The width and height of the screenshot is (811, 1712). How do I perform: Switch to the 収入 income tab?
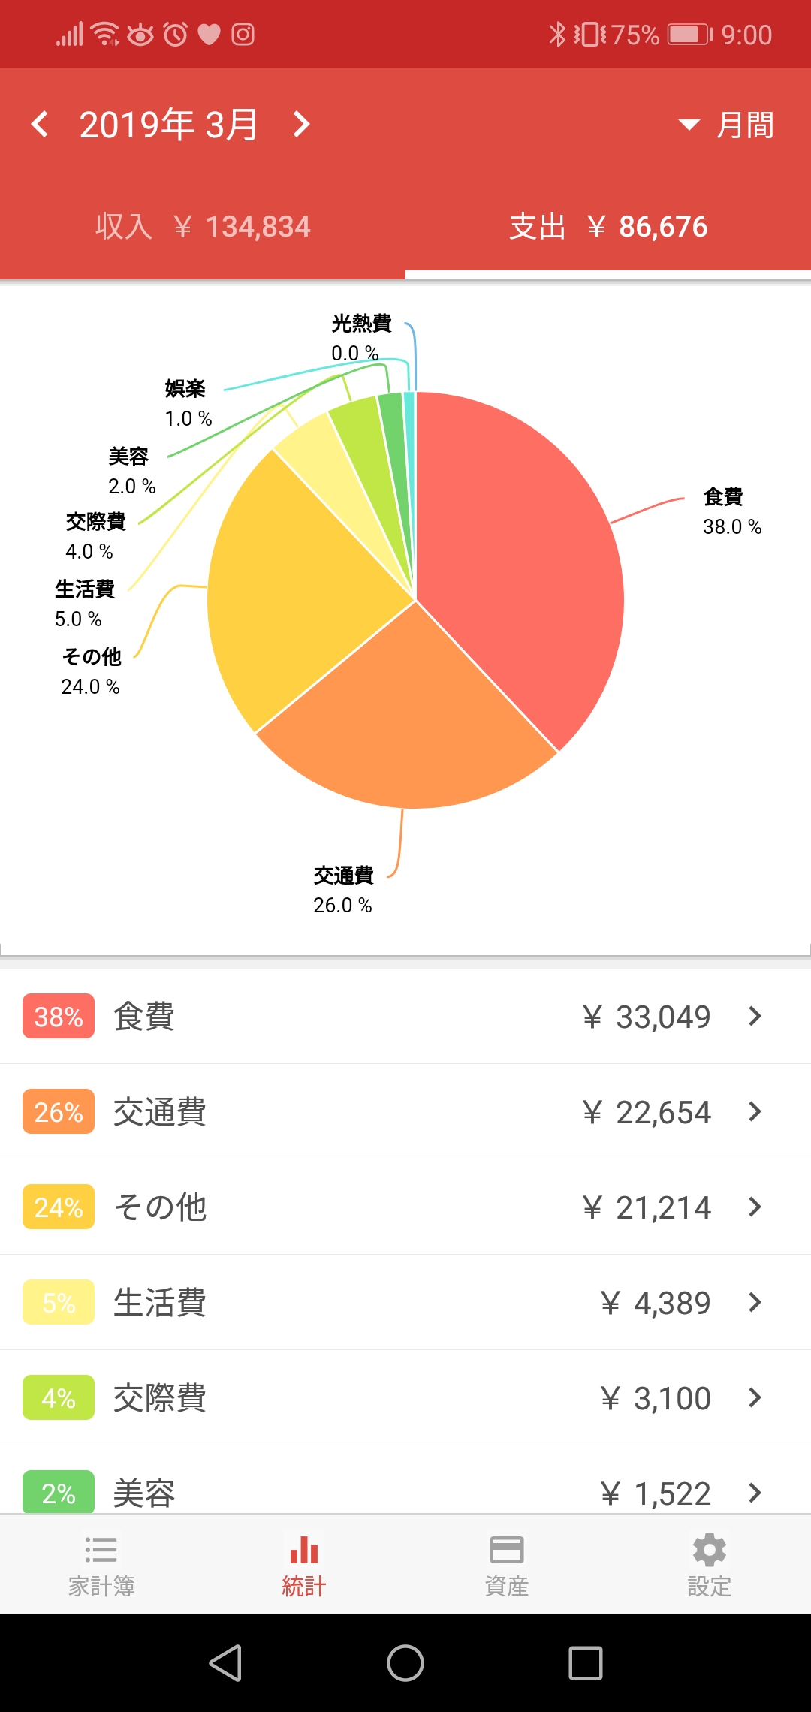click(203, 227)
